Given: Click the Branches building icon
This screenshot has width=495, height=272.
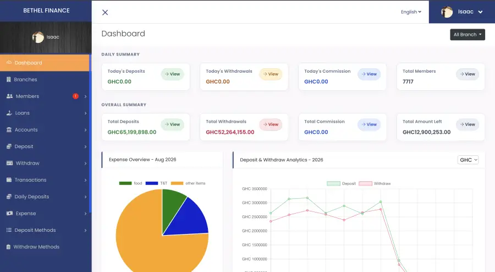Looking at the screenshot, I should click(9, 79).
